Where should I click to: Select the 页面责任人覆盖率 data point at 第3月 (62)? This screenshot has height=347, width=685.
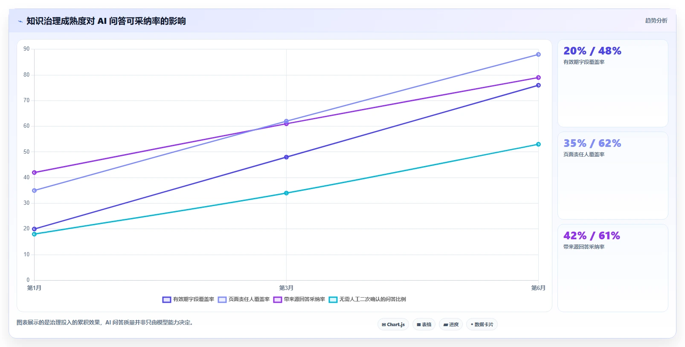click(286, 121)
